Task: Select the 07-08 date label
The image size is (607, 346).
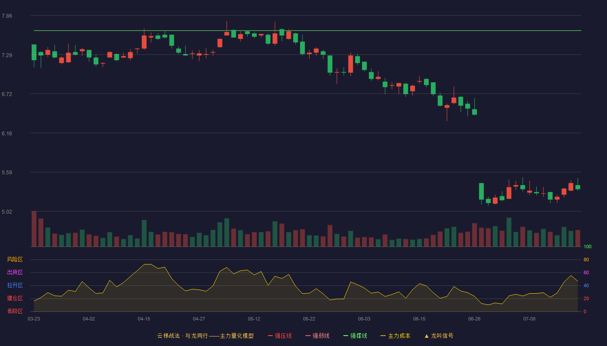Action: click(529, 319)
